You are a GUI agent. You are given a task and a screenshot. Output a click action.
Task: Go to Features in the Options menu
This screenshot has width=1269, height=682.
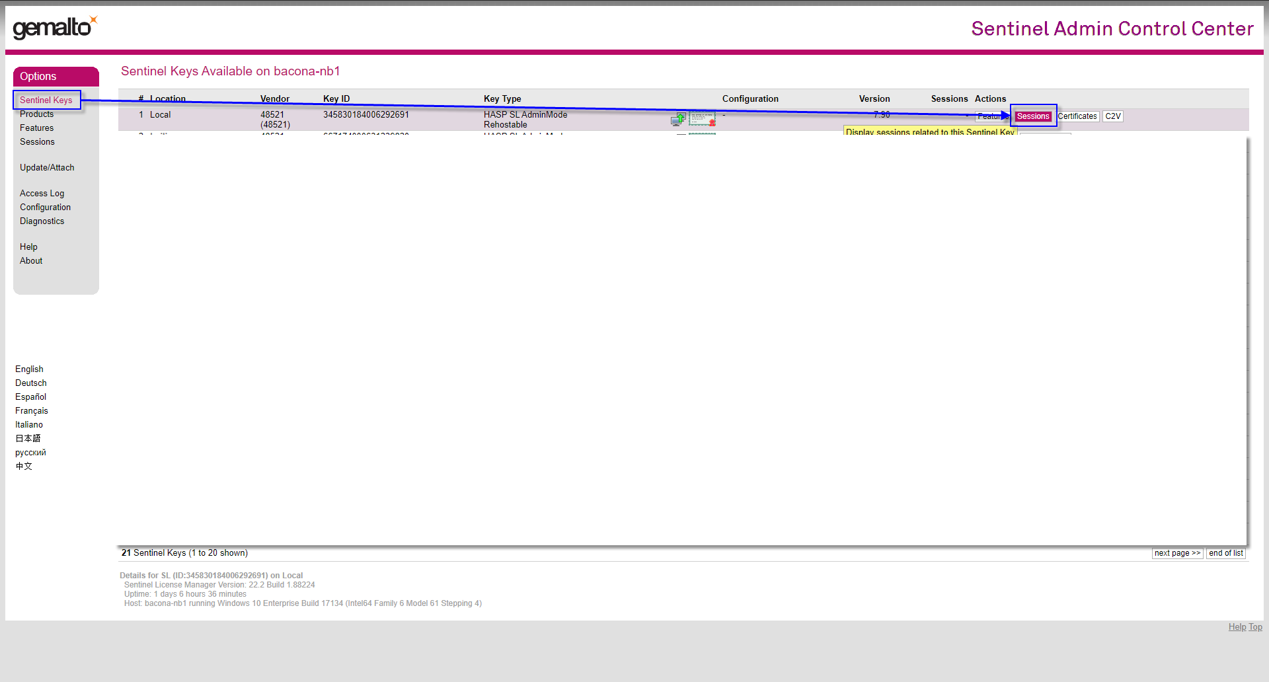point(37,128)
